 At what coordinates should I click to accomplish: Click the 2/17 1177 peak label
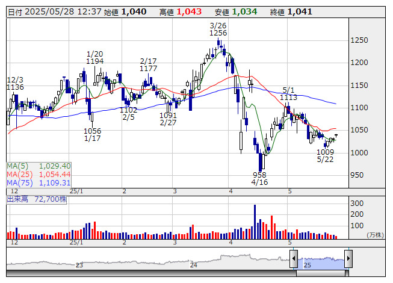coord(149,64)
